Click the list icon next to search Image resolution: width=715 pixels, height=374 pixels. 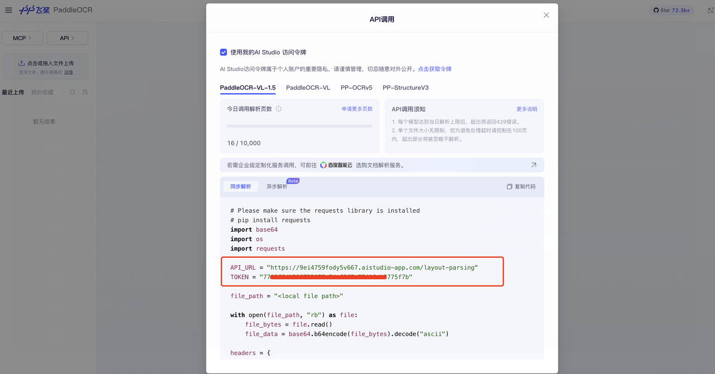click(85, 92)
